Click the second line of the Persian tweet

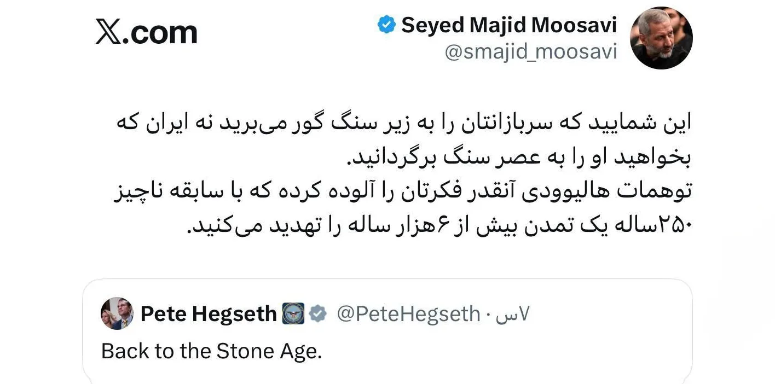[x=520, y=158]
